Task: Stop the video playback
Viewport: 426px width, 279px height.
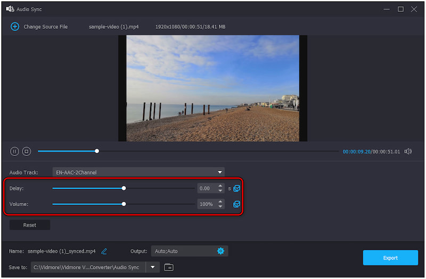Action: (x=27, y=151)
